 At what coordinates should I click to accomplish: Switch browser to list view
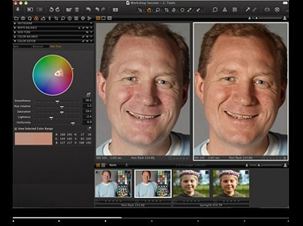point(104,165)
